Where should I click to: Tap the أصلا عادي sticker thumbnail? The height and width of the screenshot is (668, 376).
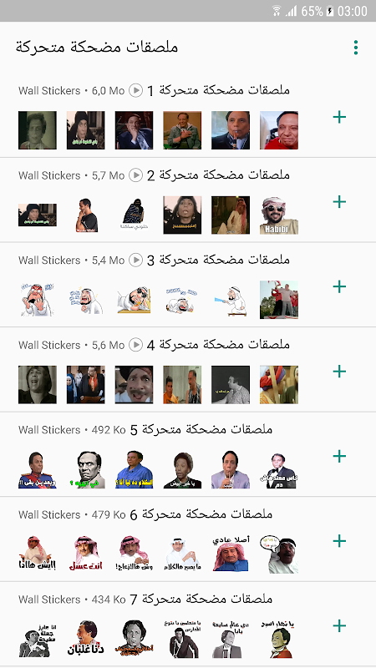pyautogui.click(x=231, y=554)
